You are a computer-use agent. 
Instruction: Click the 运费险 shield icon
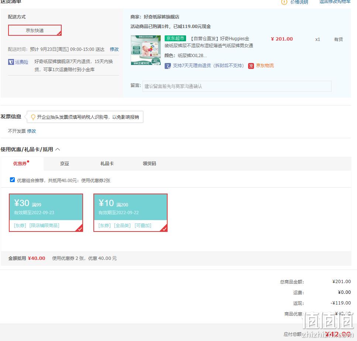coord(11,62)
